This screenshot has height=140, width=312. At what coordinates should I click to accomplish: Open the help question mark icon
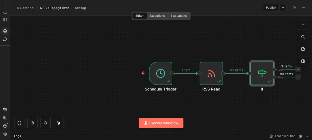pos(5,126)
